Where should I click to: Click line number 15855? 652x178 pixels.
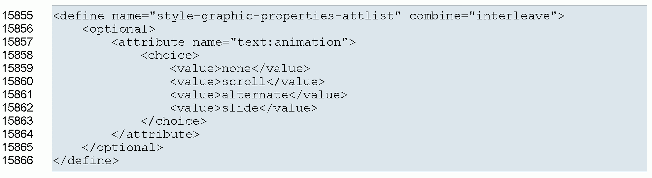tap(17, 15)
